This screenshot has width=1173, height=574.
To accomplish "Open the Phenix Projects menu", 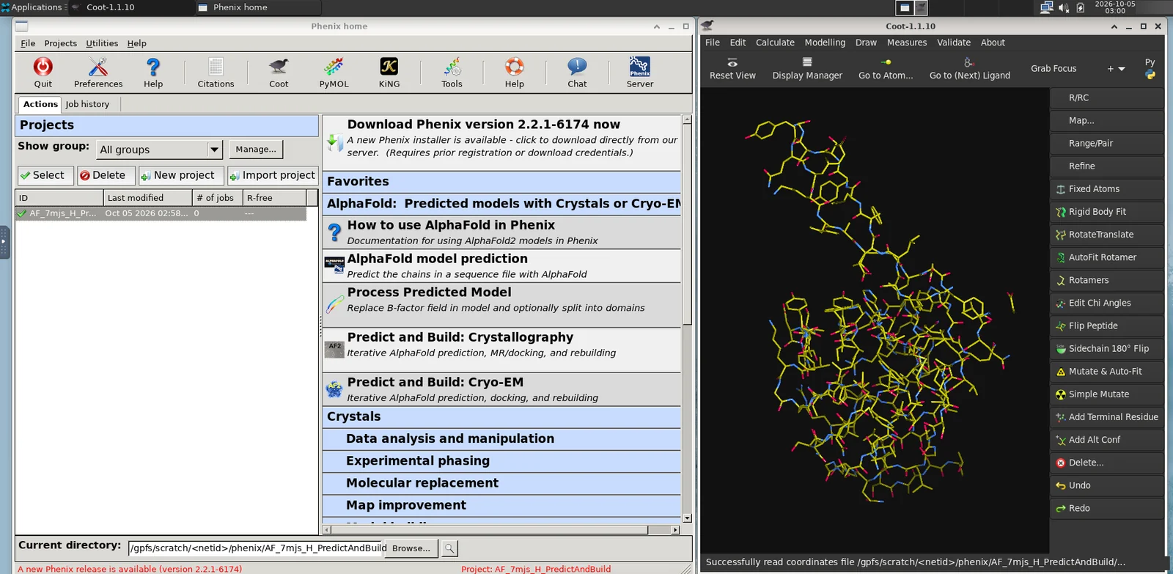I will coord(60,43).
